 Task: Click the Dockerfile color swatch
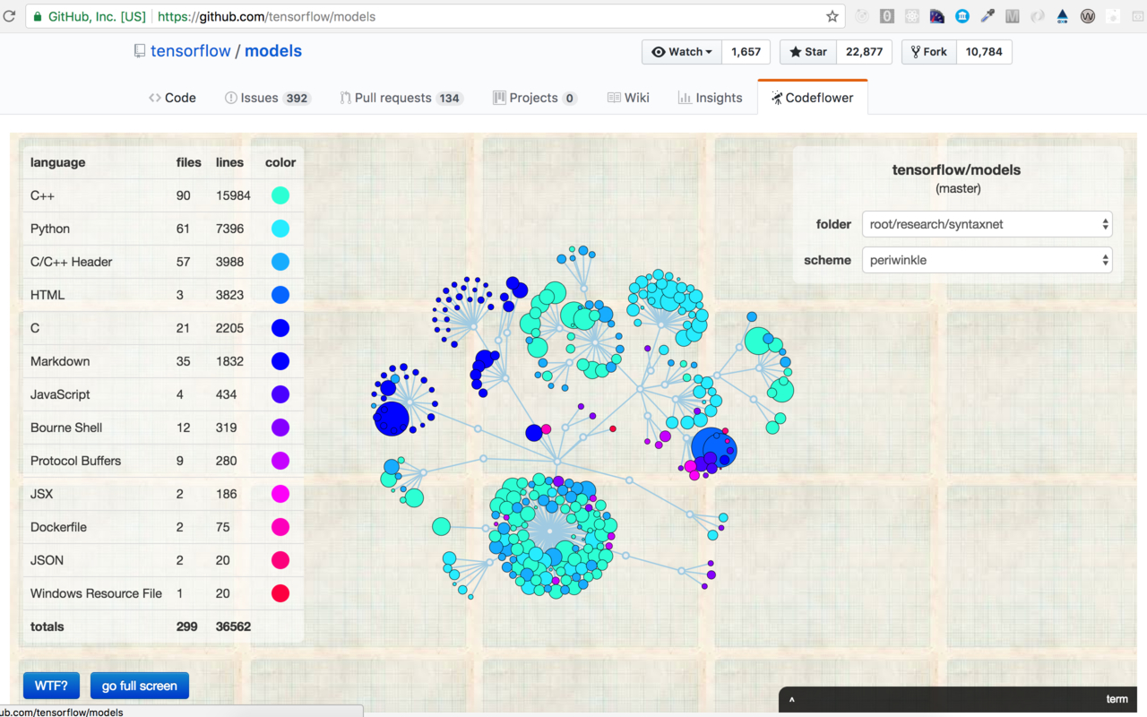click(280, 527)
